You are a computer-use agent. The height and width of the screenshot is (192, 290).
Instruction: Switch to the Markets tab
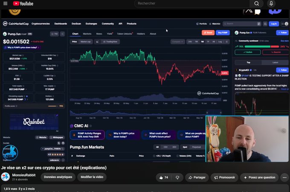[x=87, y=34]
